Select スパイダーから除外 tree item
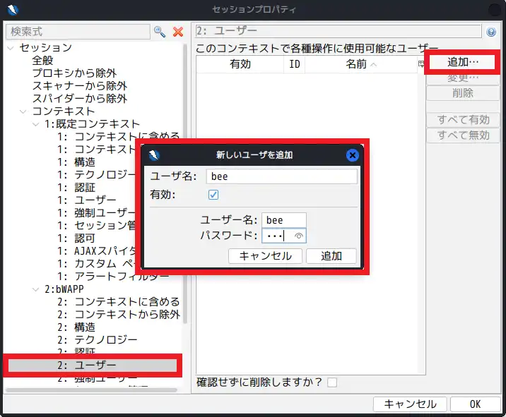Screen dimensions: 506x417 80,99
